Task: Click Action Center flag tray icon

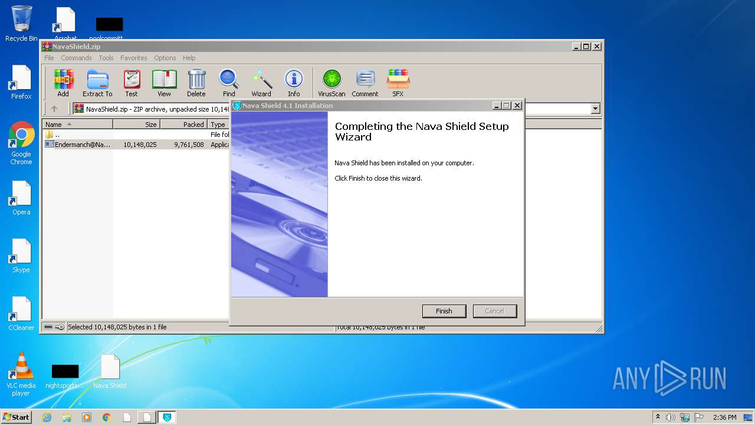Action: tap(699, 417)
